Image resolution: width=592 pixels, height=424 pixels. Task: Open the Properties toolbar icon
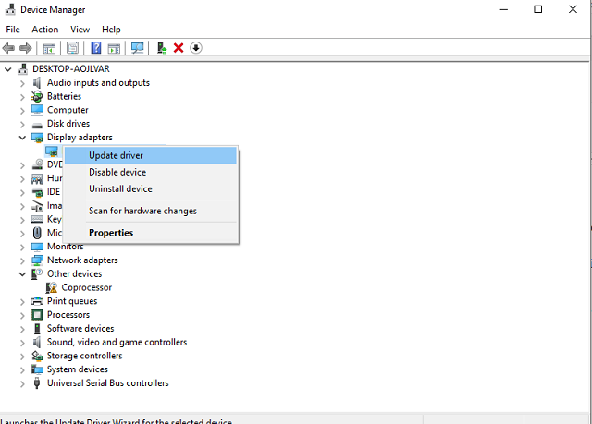(72, 48)
